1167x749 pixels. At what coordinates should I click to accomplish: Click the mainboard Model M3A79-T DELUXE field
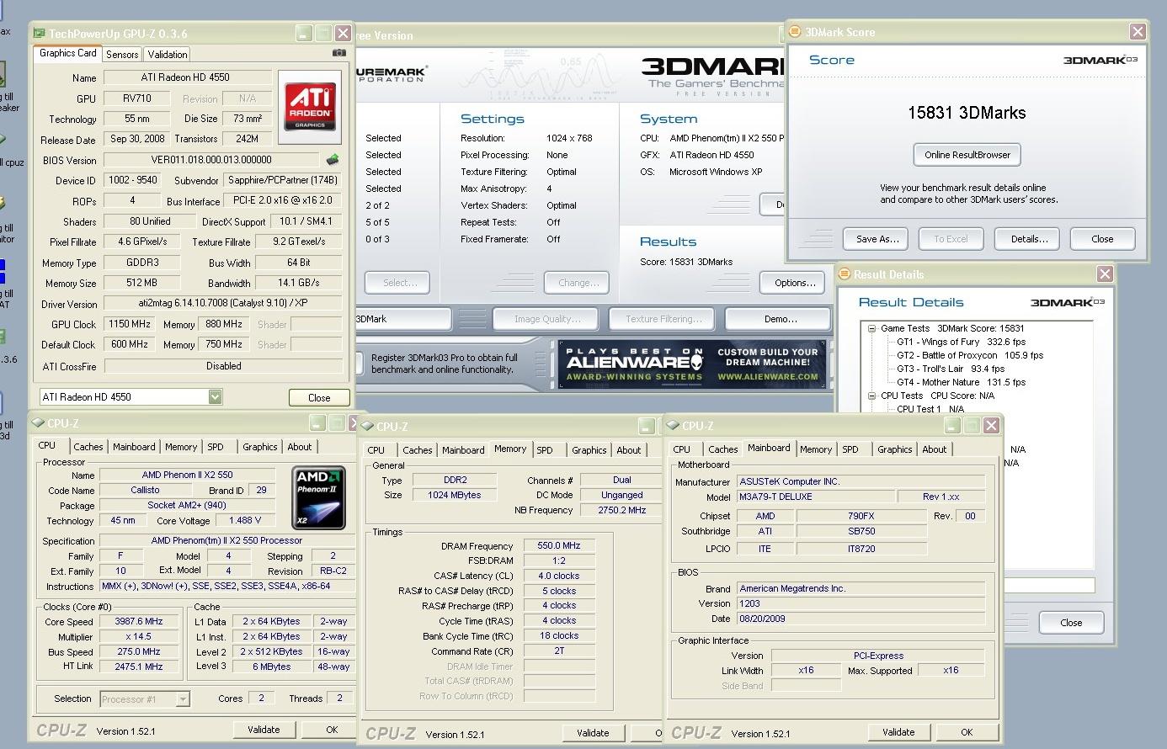pyautogui.click(x=815, y=497)
